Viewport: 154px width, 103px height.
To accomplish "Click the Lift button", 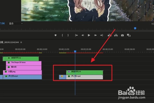I will (109, 35).
